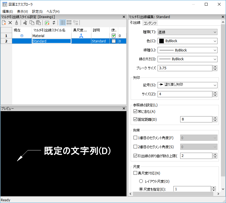Open the 2番目のセグメント角度 value dropdown

[x=199, y=147]
